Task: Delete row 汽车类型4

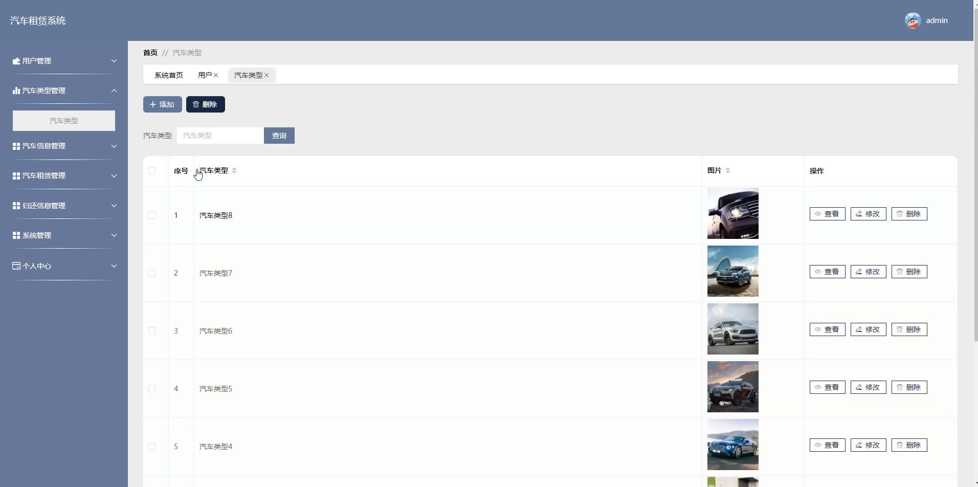Action: pos(909,445)
